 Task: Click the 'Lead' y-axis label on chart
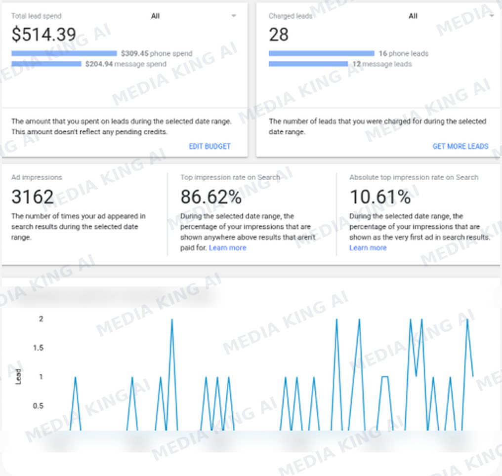(x=18, y=377)
